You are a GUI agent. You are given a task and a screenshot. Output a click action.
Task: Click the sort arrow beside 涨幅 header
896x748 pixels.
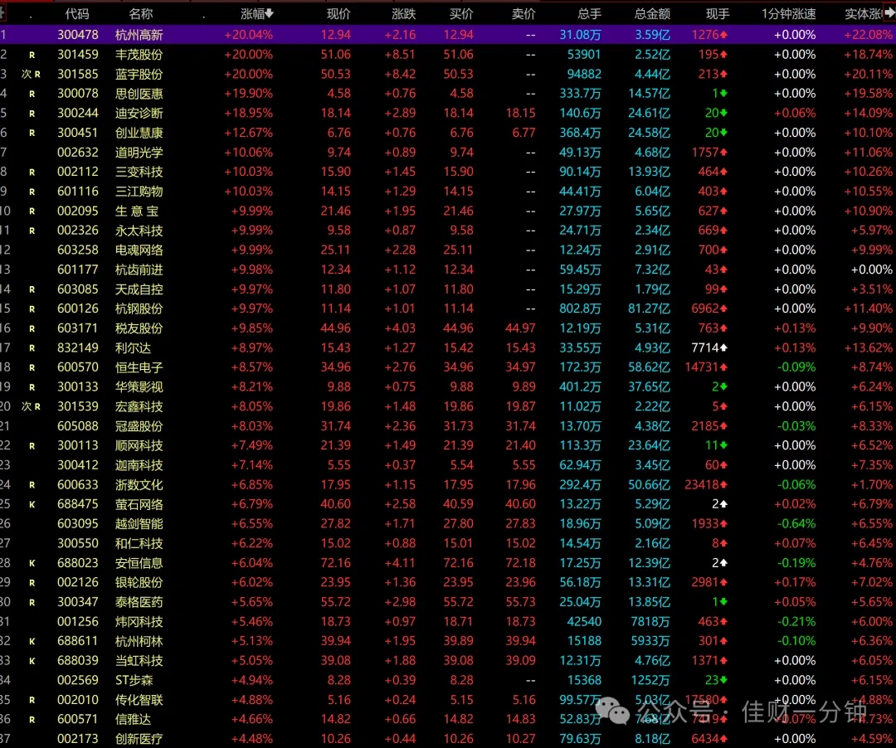[269, 13]
